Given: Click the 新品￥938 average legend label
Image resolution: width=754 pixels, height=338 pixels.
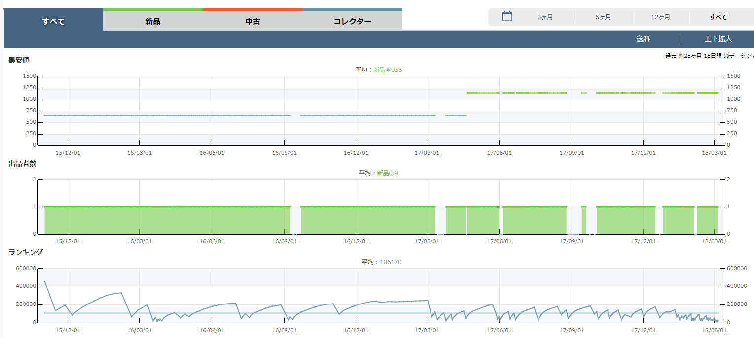Looking at the screenshot, I should [387, 70].
